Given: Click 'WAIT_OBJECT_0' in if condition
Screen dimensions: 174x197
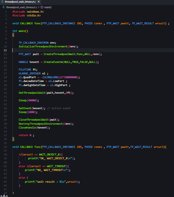Looking at the screenshot, I should click(49, 155).
